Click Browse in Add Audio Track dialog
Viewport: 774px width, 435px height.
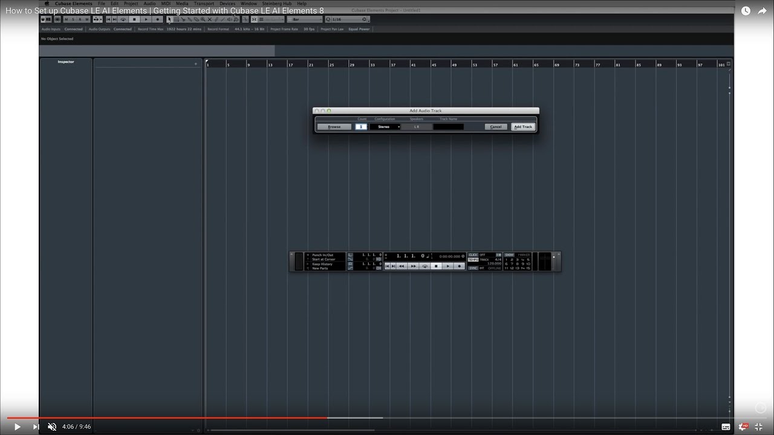pos(334,127)
